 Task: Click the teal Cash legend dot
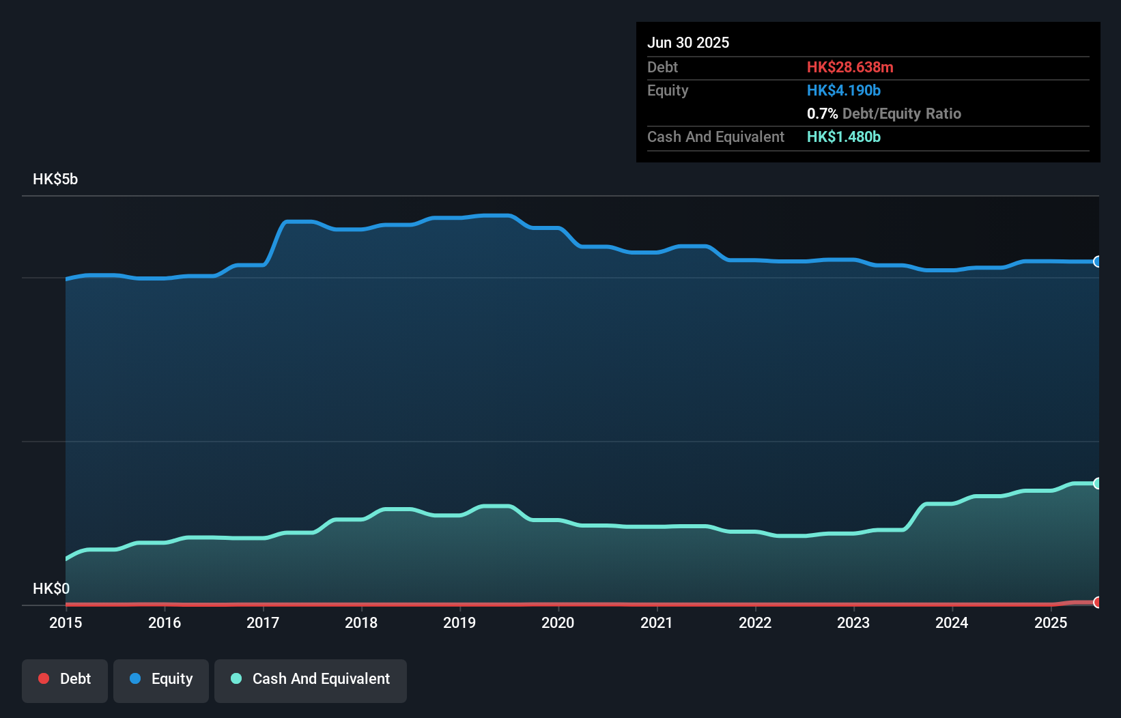click(236, 678)
